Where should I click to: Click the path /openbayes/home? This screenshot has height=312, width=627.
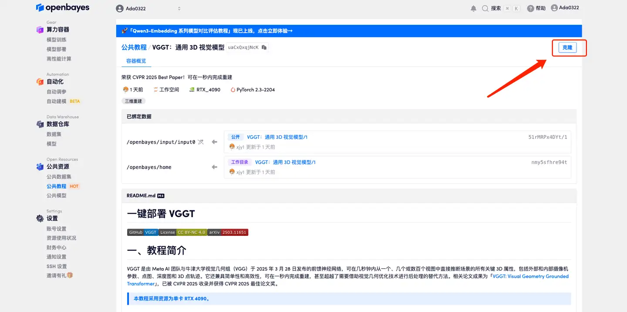tap(149, 167)
